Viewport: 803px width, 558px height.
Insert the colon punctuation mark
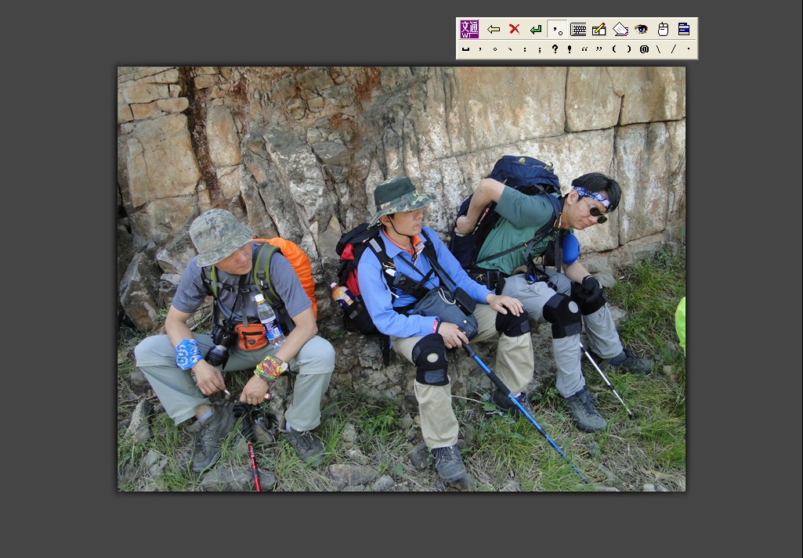524,49
